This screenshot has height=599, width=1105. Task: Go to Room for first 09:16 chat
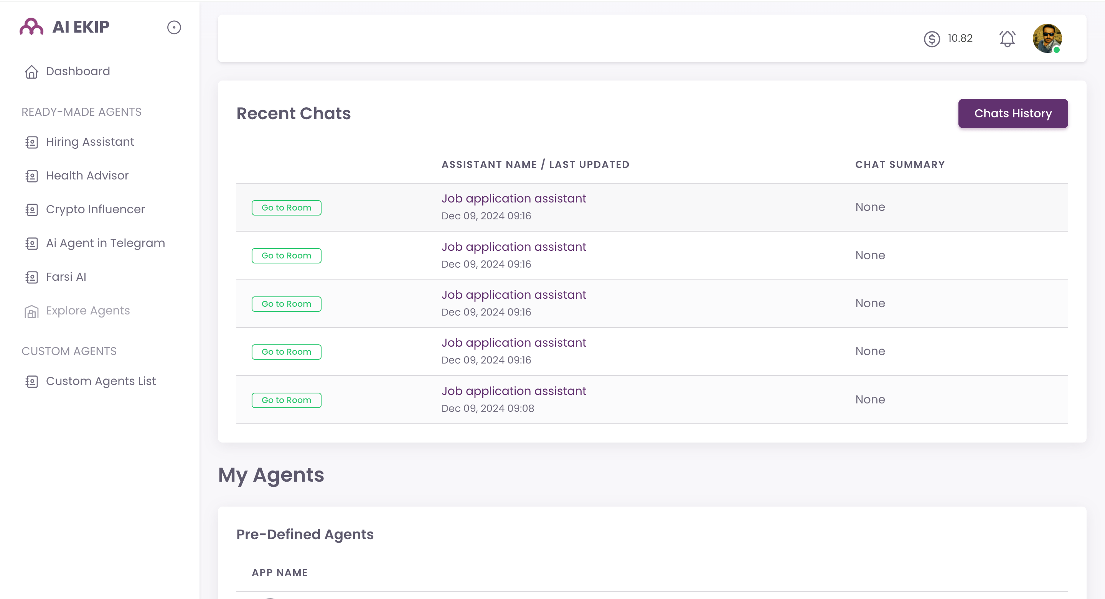pos(286,207)
